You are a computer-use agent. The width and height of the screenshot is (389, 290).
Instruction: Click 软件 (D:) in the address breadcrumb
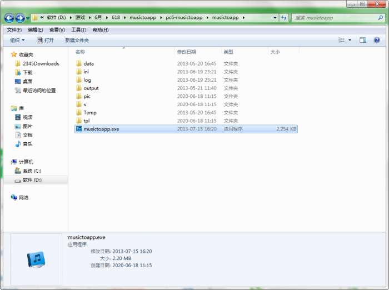point(56,18)
